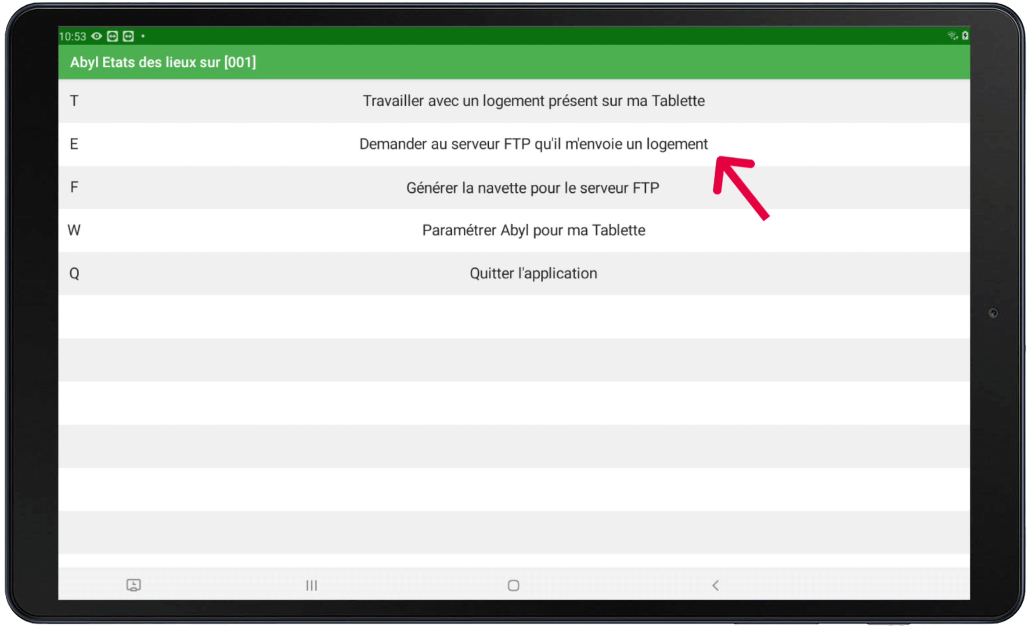Viewport: 1028px width, 626px height.
Task: Click the letter Q shortcut label
Action: 74,273
